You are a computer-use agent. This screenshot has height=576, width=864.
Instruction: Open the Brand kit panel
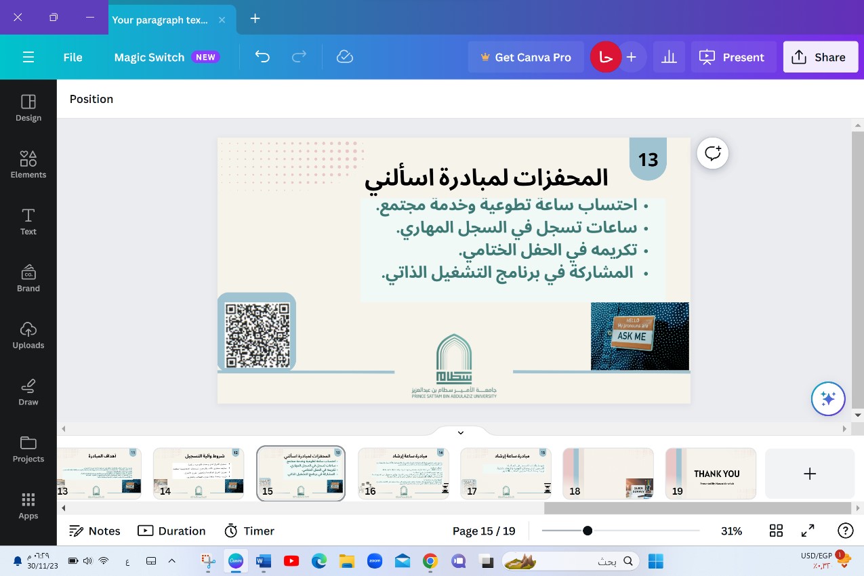(28, 279)
